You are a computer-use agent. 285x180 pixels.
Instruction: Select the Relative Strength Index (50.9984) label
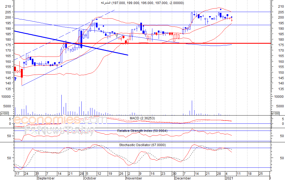(142, 131)
